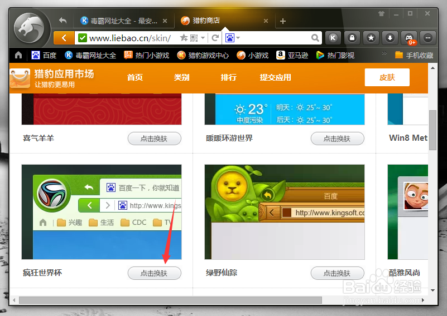Click the magnifier search icon
This screenshot has height=316, width=447.
(315, 38)
